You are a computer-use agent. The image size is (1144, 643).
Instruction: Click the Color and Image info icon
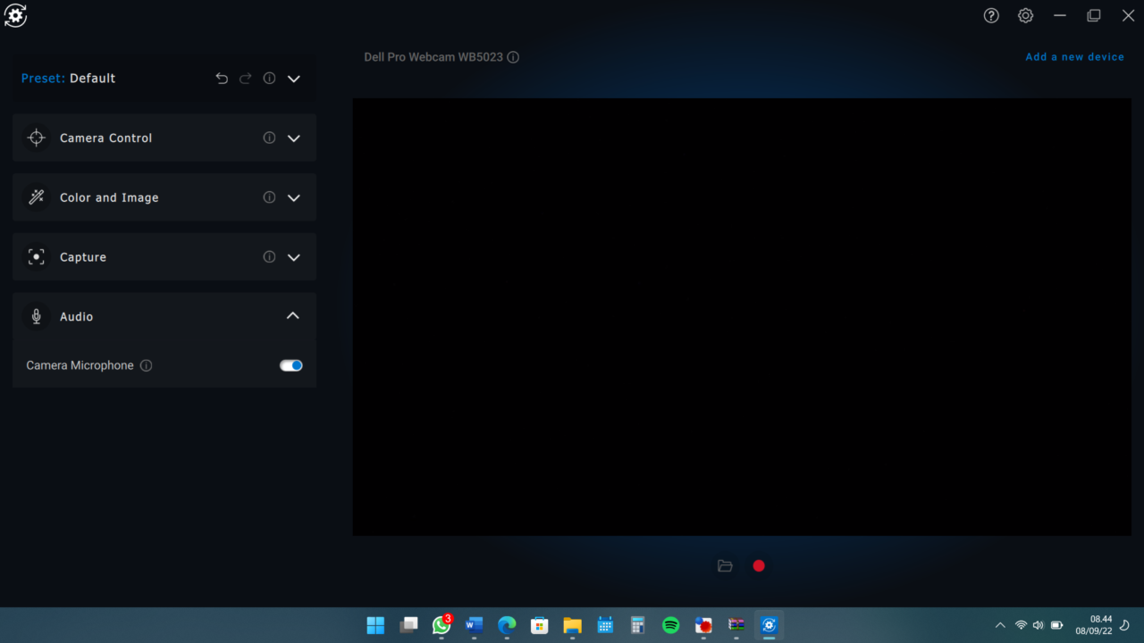[x=269, y=197]
